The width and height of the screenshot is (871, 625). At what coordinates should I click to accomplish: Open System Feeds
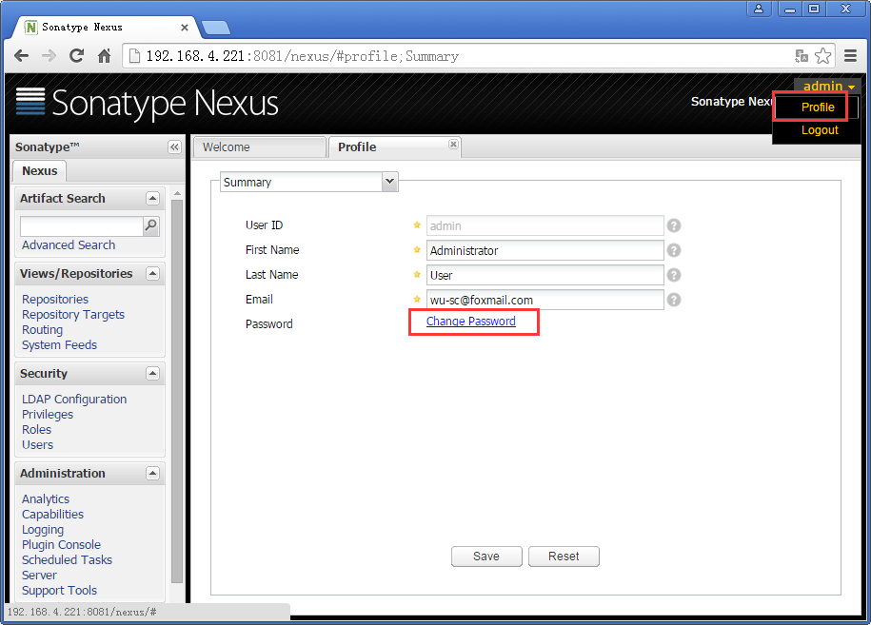(59, 344)
